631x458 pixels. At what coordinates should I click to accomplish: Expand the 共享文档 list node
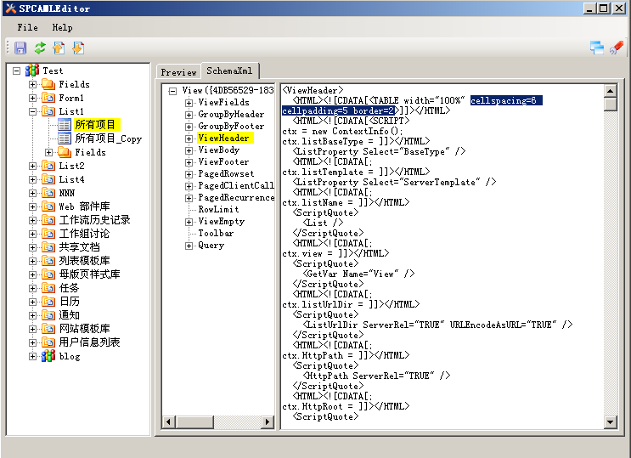pyautogui.click(x=33, y=247)
